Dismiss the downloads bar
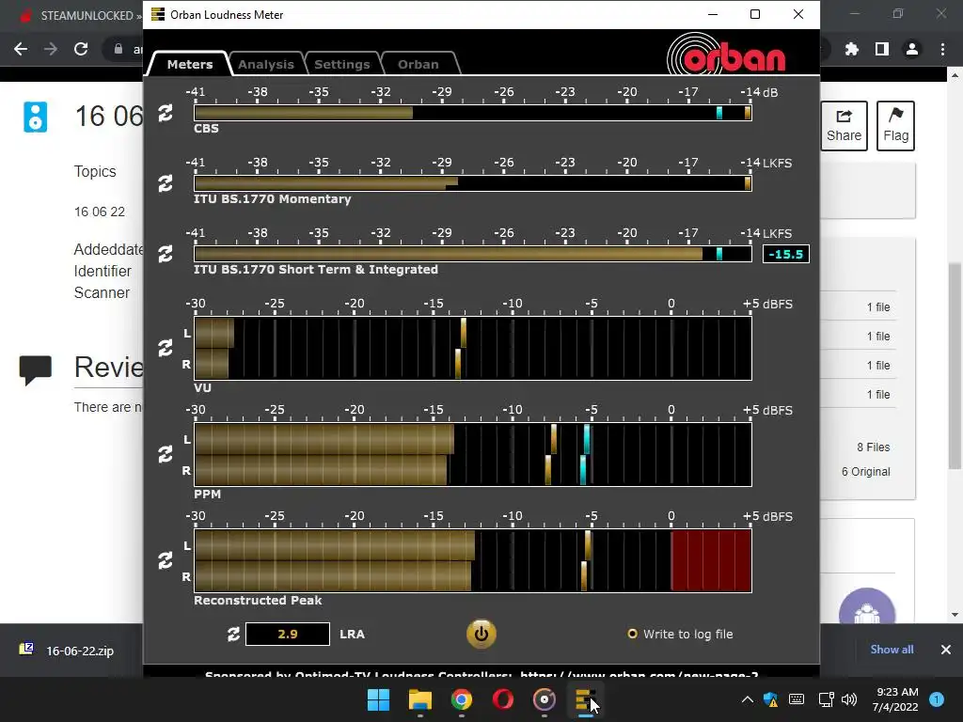Screen dimensions: 963x722 (946, 650)
